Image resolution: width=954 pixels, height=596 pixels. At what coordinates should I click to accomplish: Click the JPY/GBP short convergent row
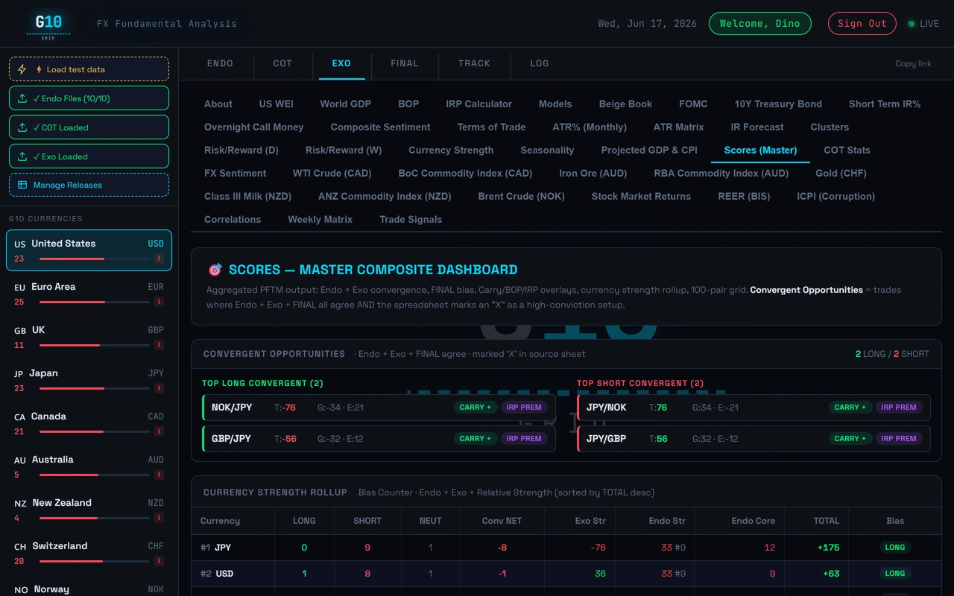(x=754, y=439)
